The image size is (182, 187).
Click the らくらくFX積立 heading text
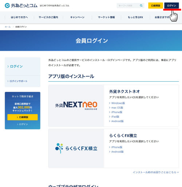[x=123, y=136]
